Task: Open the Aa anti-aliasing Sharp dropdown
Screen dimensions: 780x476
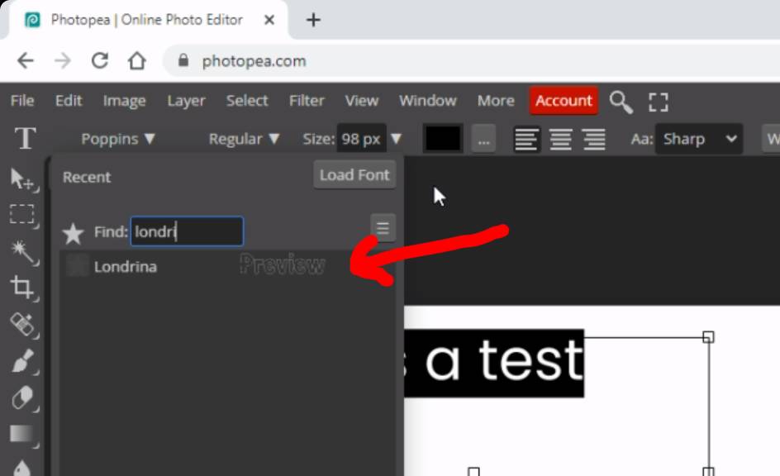Action: 699,139
